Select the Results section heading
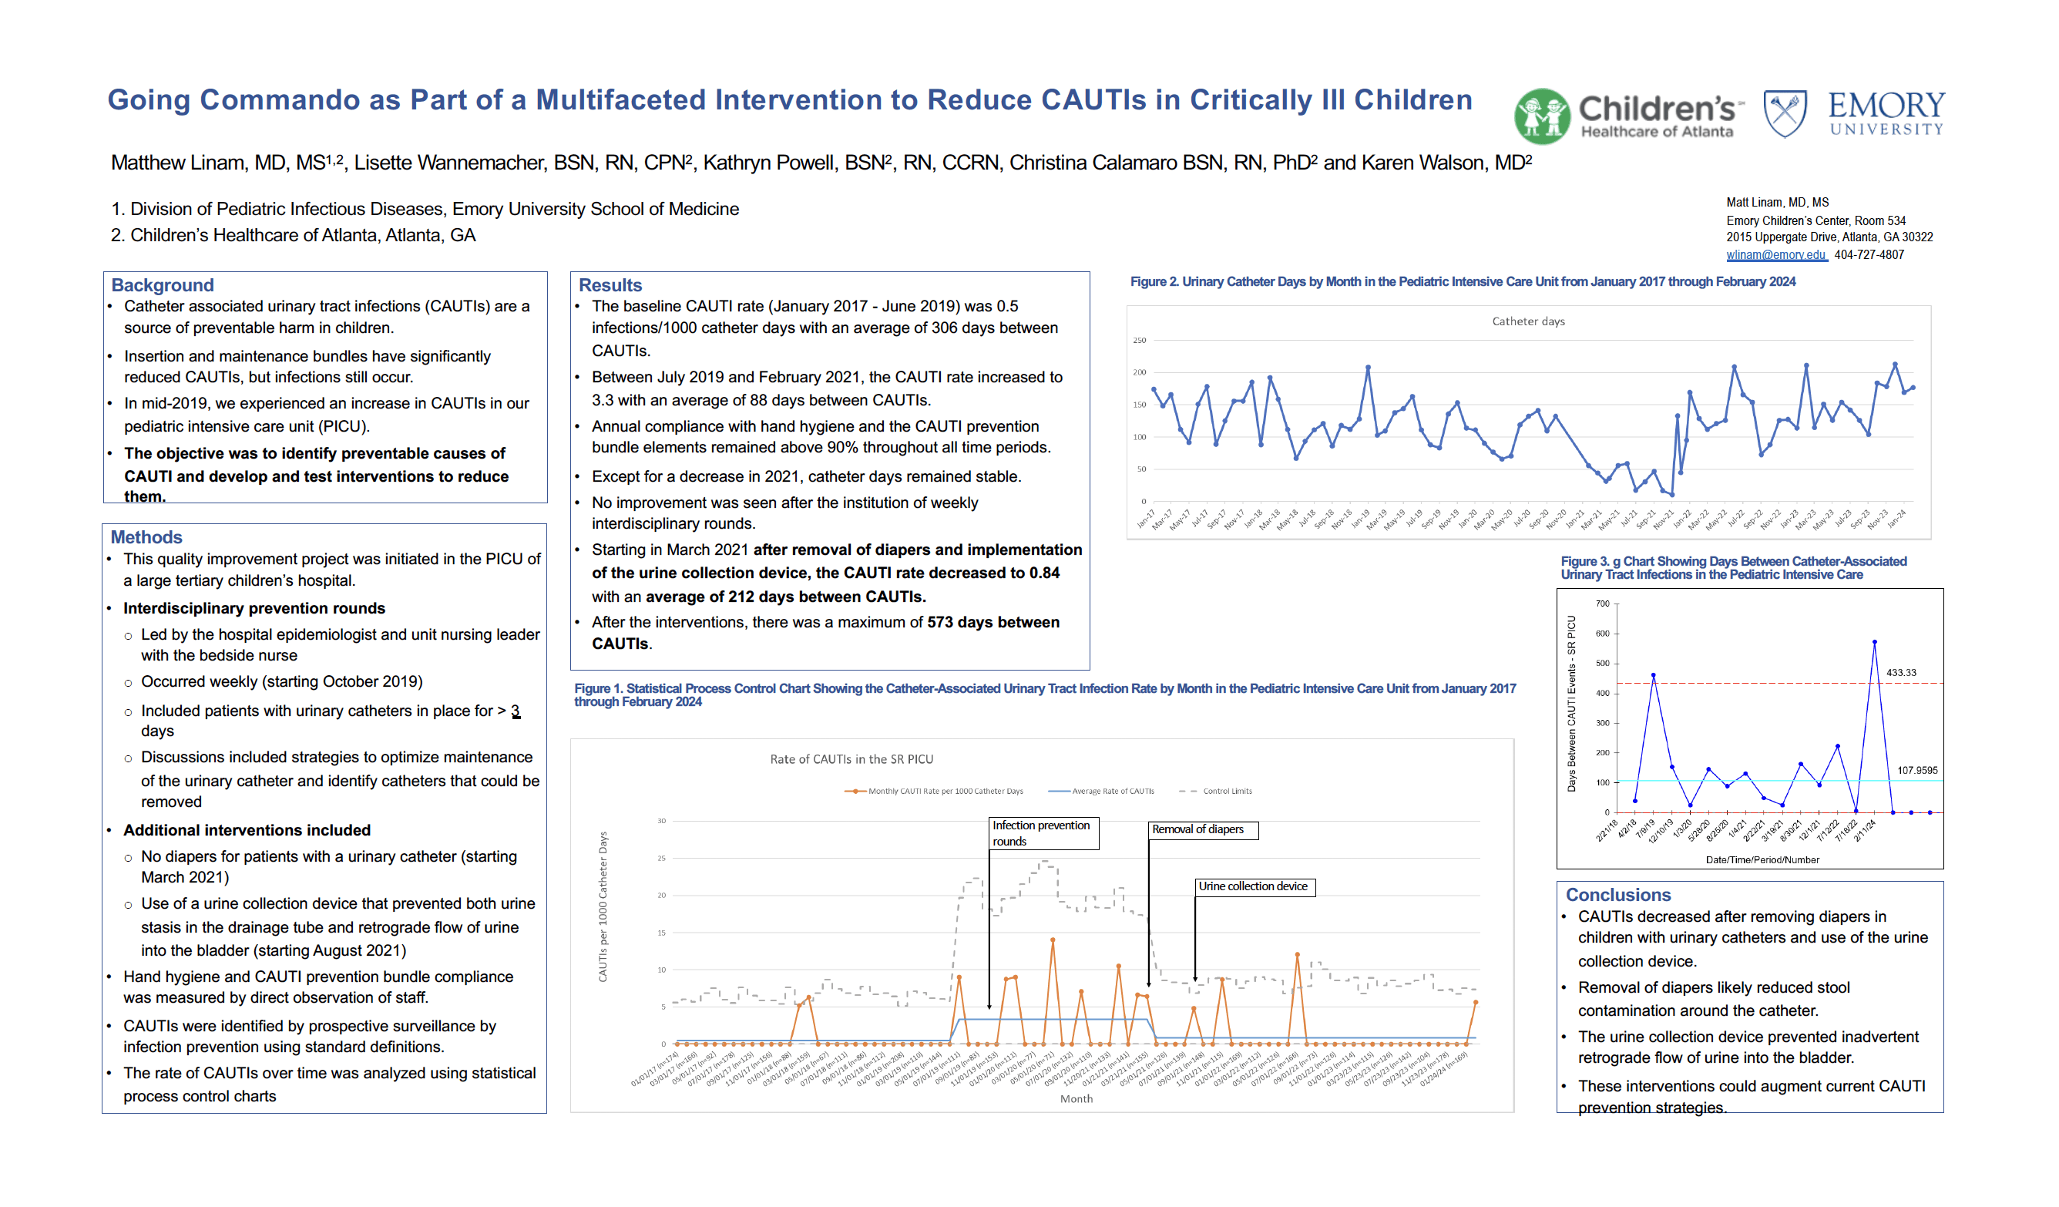2059x1207 pixels. [x=610, y=284]
